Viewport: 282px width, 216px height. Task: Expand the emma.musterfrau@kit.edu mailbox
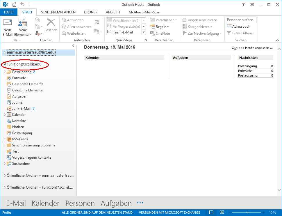(5, 52)
